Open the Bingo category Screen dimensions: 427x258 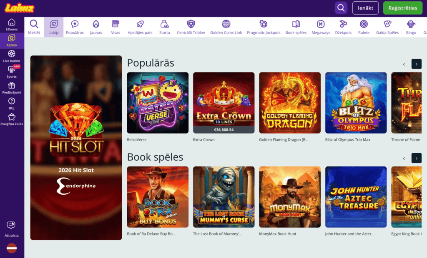pos(411,27)
